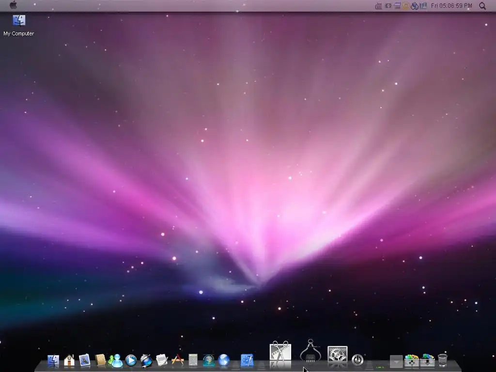Screen dimensions: 496x372
Task: Launch the blue globe orbit browser icon
Action: point(146,360)
